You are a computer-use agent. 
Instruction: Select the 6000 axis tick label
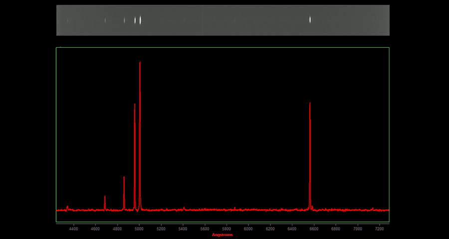point(248,229)
